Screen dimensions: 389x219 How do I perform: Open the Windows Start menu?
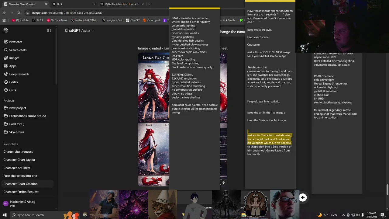(5, 215)
